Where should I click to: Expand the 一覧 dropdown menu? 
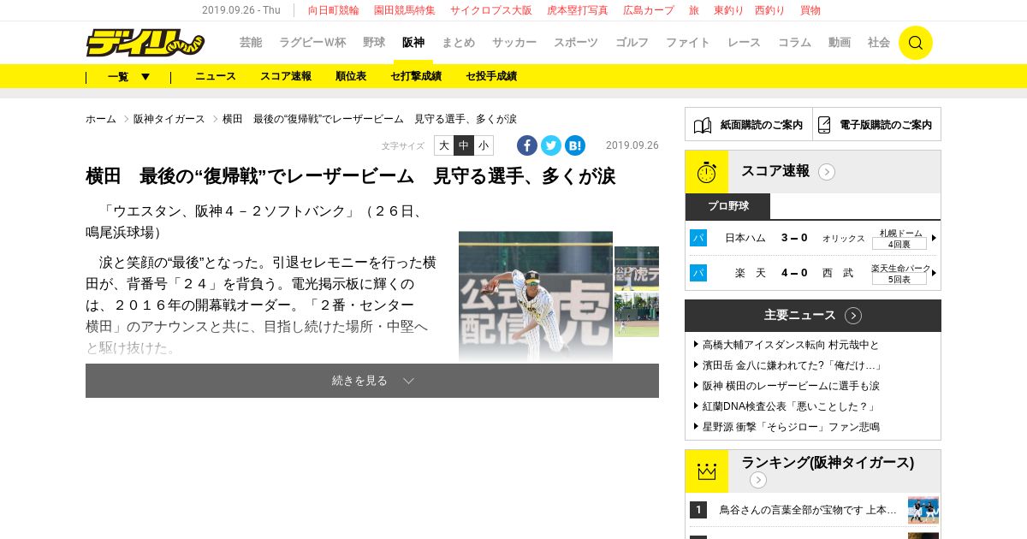[128, 76]
